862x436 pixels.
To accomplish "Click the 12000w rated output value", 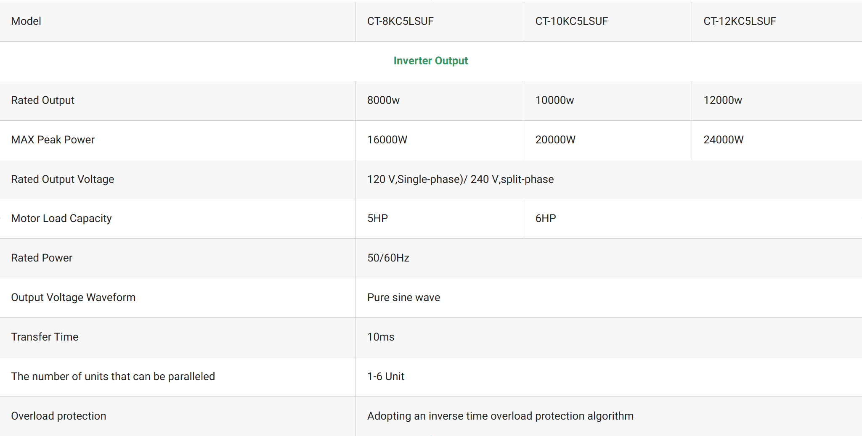I will click(x=723, y=100).
